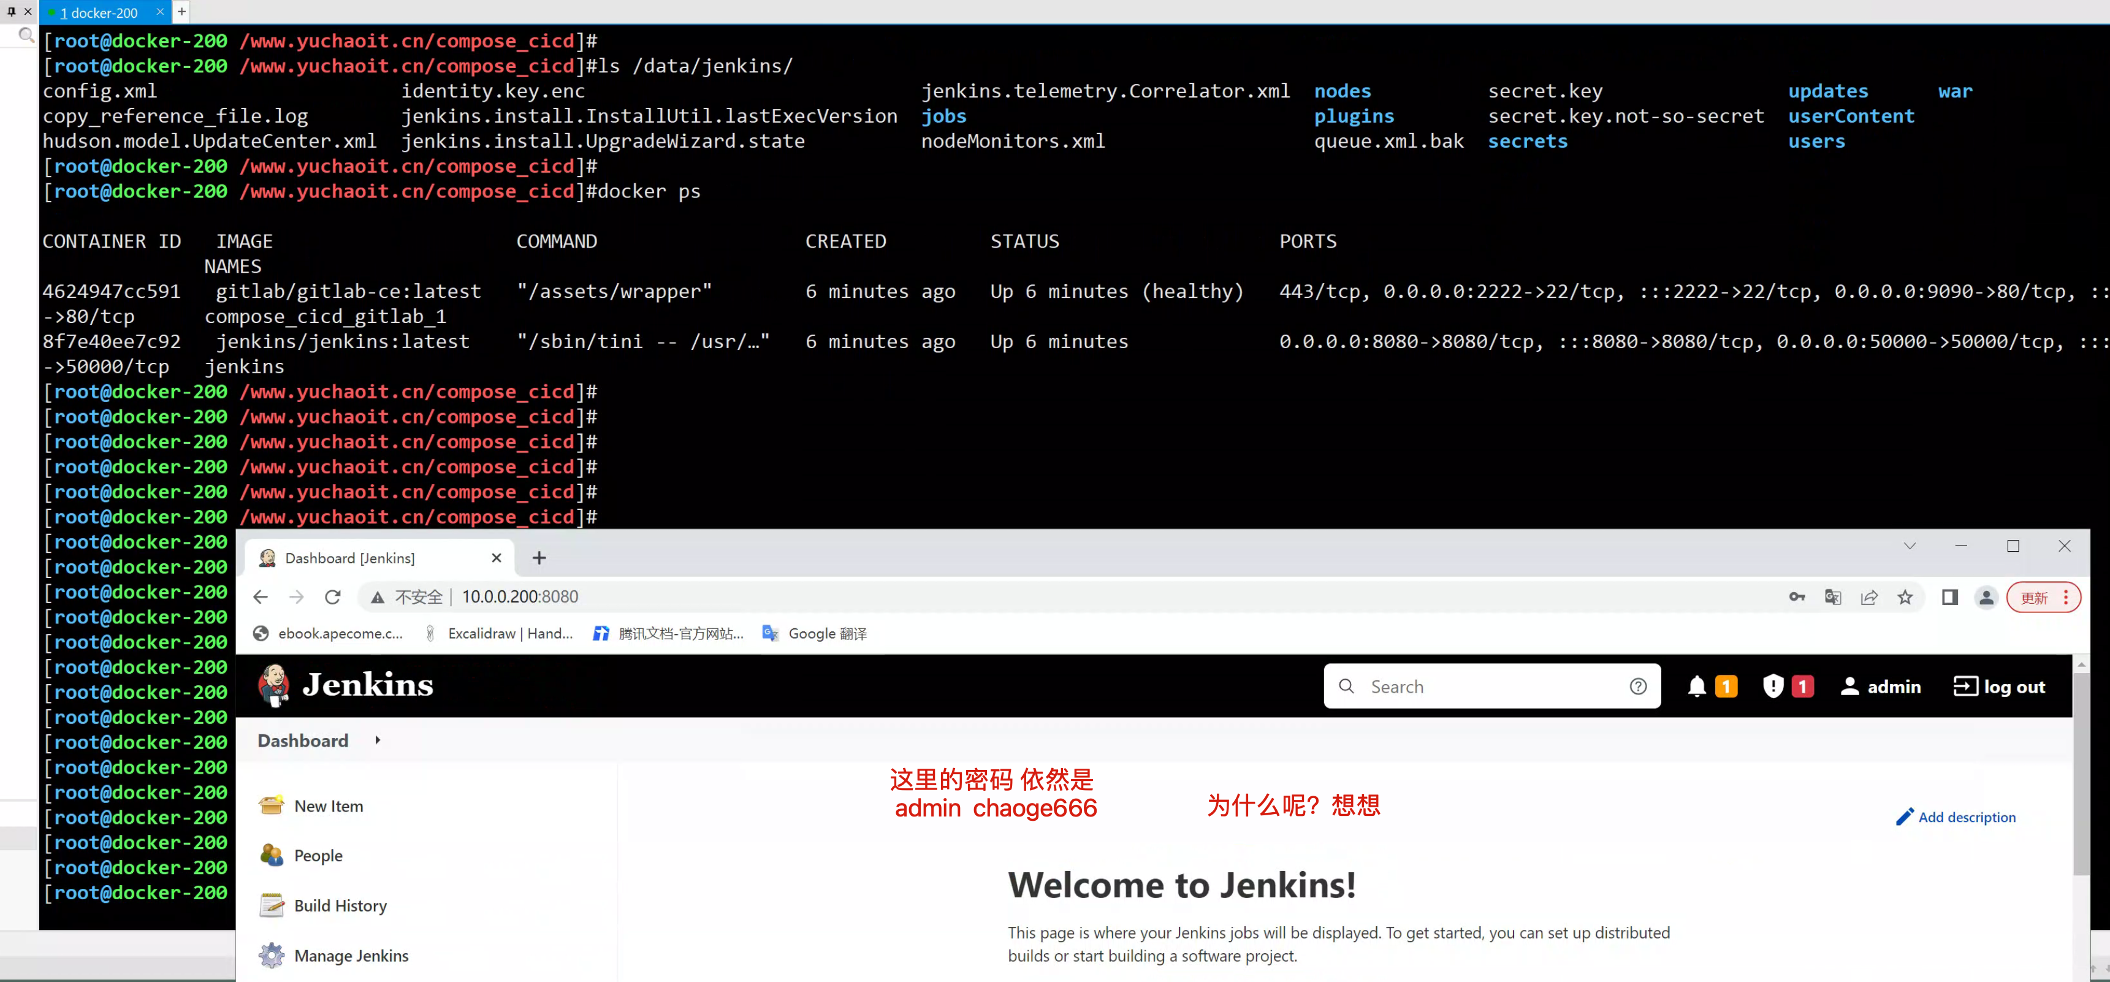Click search help question mark icon

tap(1637, 687)
